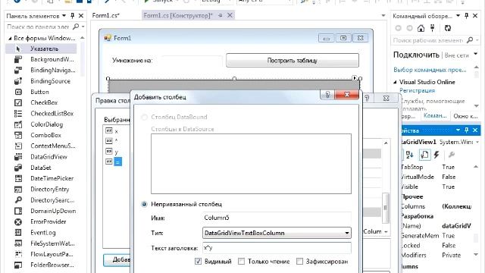This screenshot has width=485, height=273.
Task: Sort properties alphabetically in Properties panel
Action: 410,155
